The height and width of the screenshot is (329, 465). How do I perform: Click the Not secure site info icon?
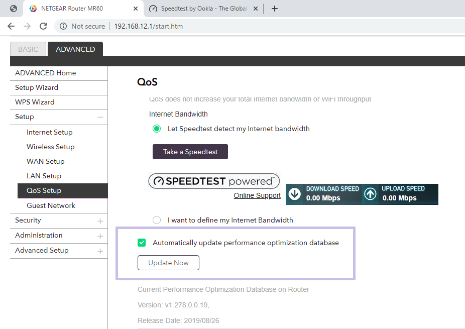pyautogui.click(x=63, y=27)
